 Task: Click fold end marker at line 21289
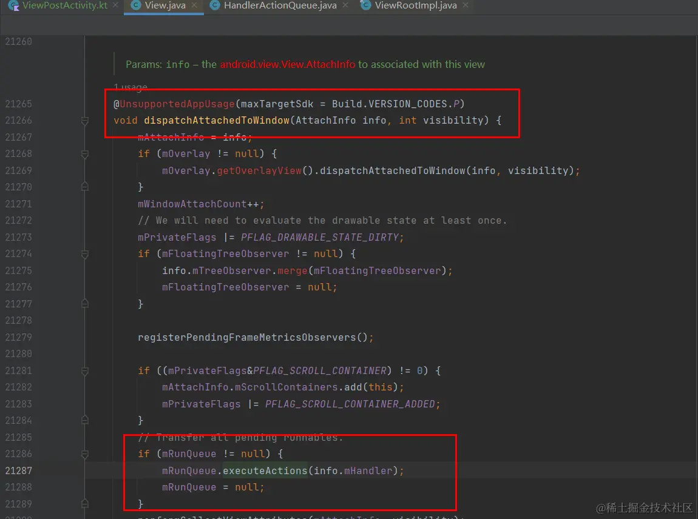tap(84, 504)
